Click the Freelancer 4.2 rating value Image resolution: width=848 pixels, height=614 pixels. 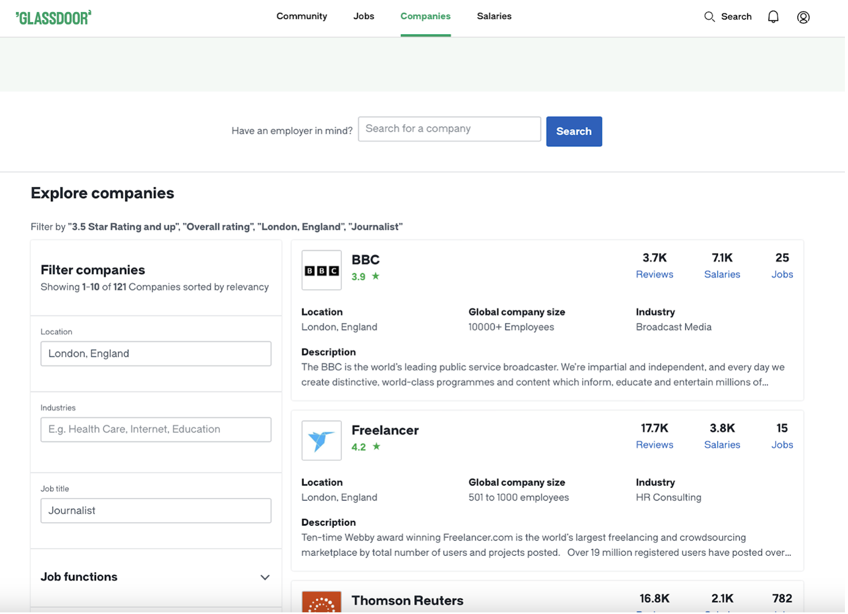coord(360,448)
